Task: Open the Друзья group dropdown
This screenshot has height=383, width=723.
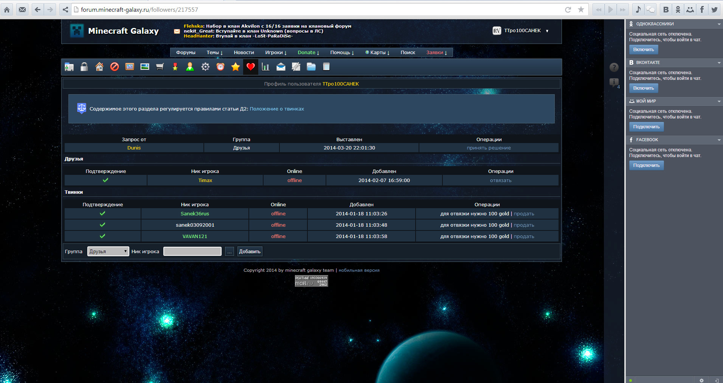Action: pos(108,251)
